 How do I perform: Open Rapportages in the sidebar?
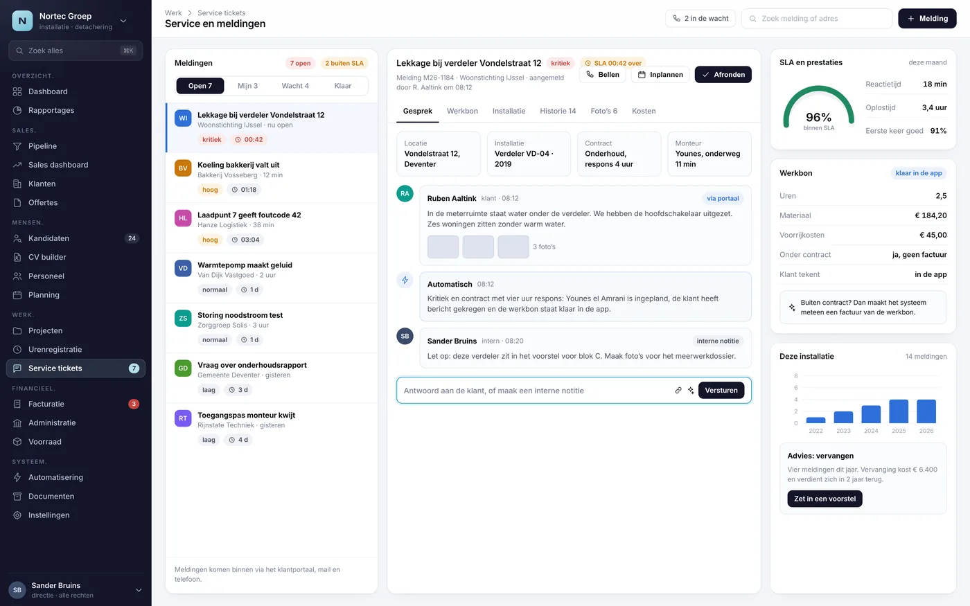click(76, 110)
